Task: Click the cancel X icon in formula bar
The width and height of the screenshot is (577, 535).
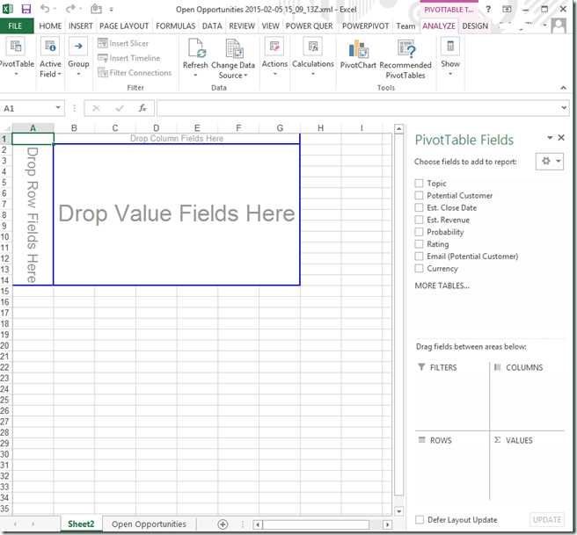Action: (x=96, y=108)
